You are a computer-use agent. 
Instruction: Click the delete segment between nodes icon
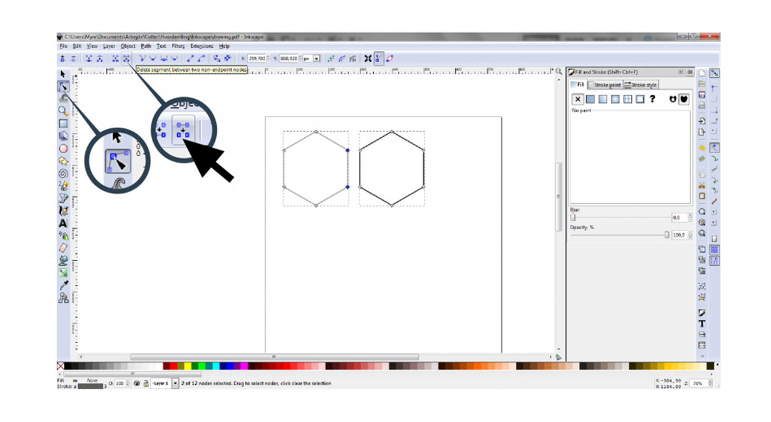coord(126,58)
